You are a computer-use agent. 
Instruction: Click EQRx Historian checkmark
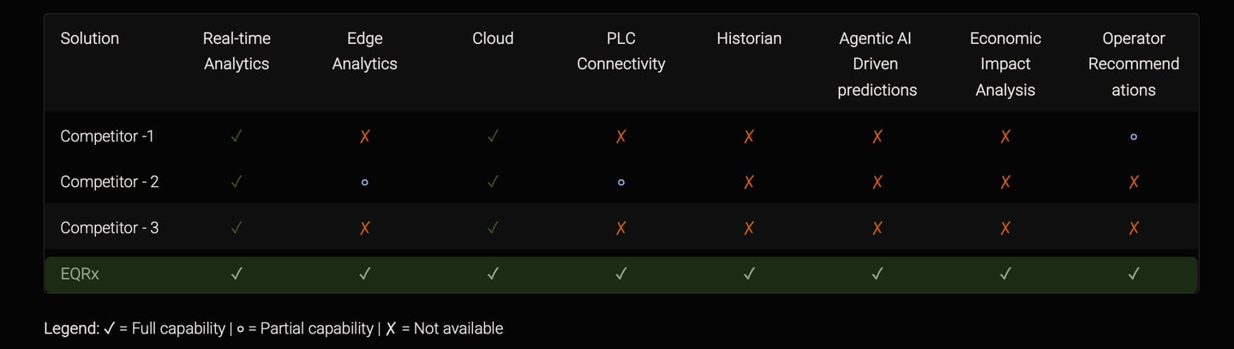coord(749,274)
